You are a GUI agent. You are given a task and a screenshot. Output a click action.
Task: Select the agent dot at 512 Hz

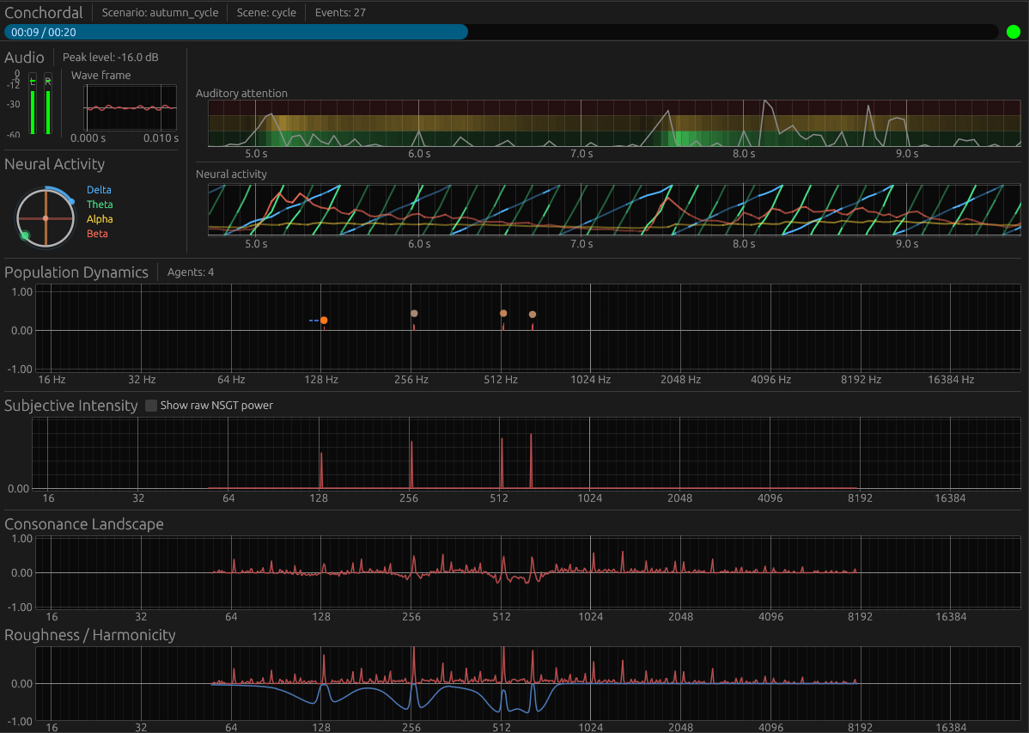pyautogui.click(x=503, y=314)
